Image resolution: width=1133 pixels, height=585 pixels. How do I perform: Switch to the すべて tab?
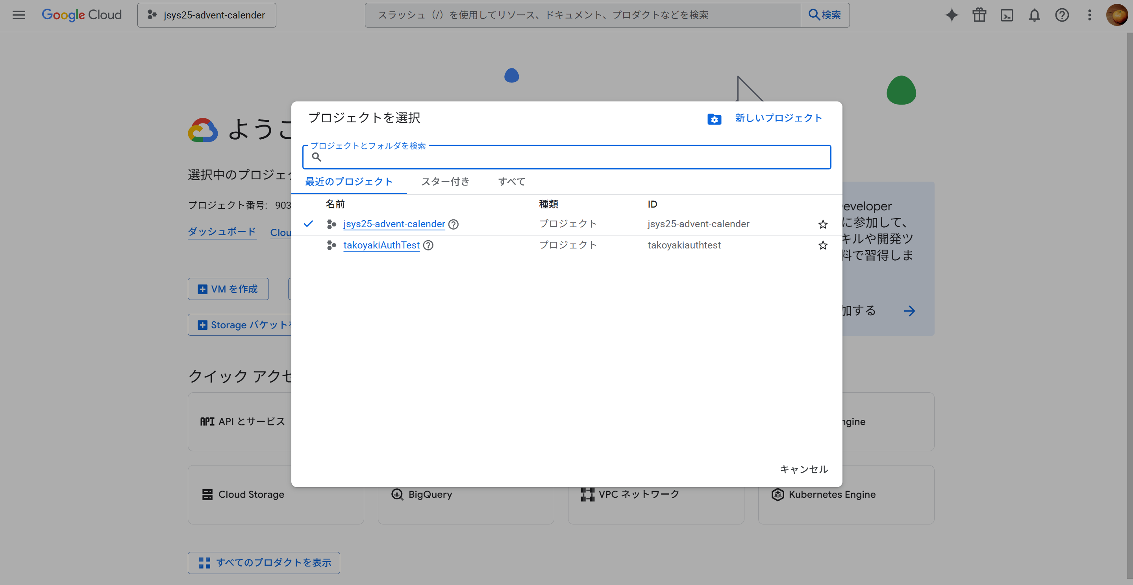click(511, 181)
